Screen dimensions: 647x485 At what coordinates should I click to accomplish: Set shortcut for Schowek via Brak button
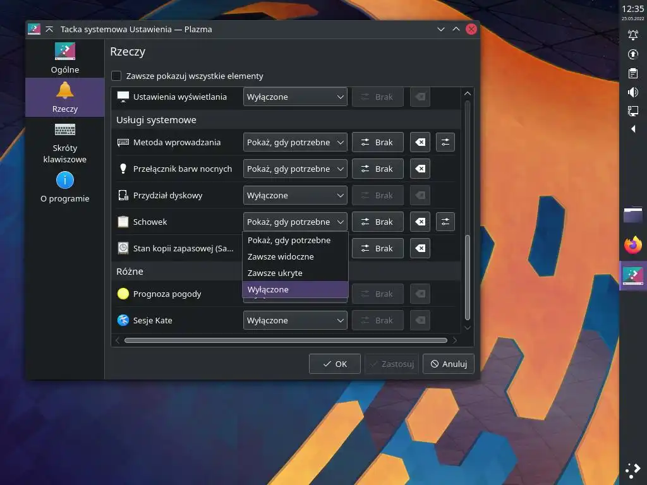378,222
